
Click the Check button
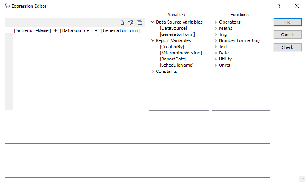pyautogui.click(x=287, y=47)
